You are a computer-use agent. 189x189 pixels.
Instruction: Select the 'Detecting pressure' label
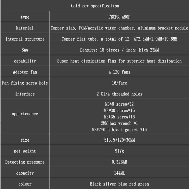click(x=25, y=162)
